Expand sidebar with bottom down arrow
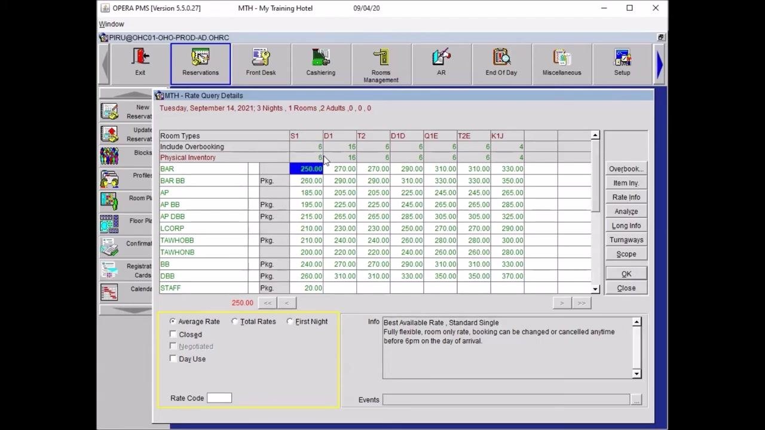The width and height of the screenshot is (765, 430). tap(126, 310)
